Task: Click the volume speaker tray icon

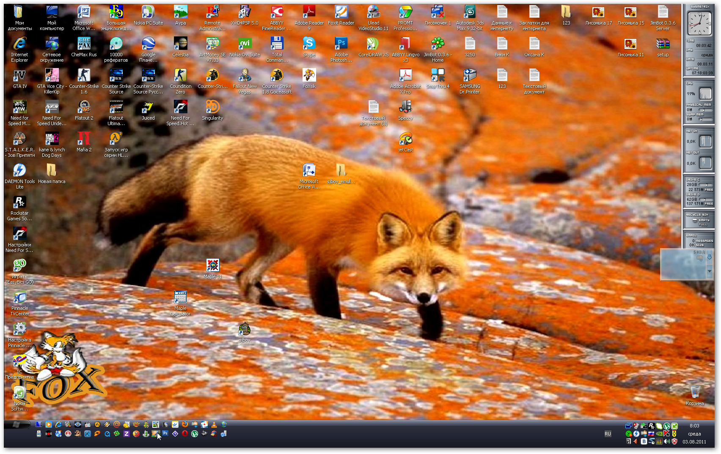Action: click(667, 441)
